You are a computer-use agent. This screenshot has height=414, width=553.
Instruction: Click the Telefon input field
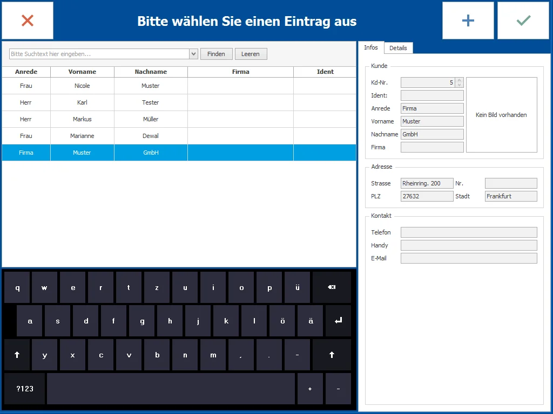tap(468, 232)
